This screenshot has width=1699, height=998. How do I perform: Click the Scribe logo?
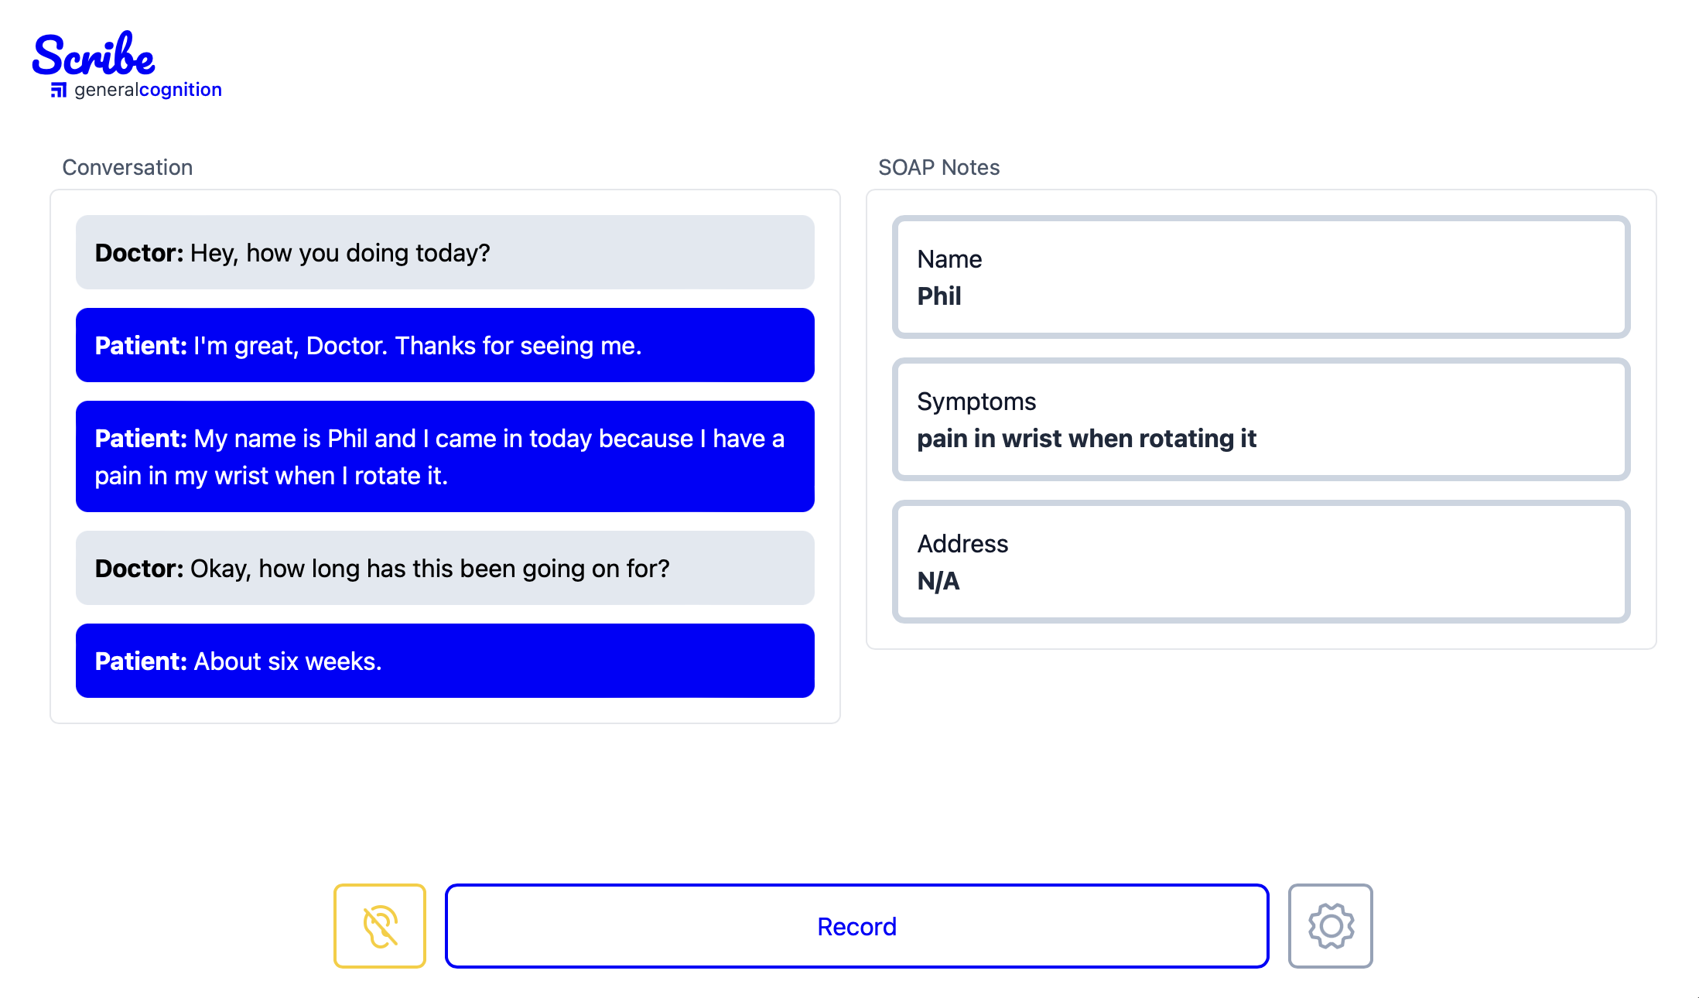[x=94, y=54]
